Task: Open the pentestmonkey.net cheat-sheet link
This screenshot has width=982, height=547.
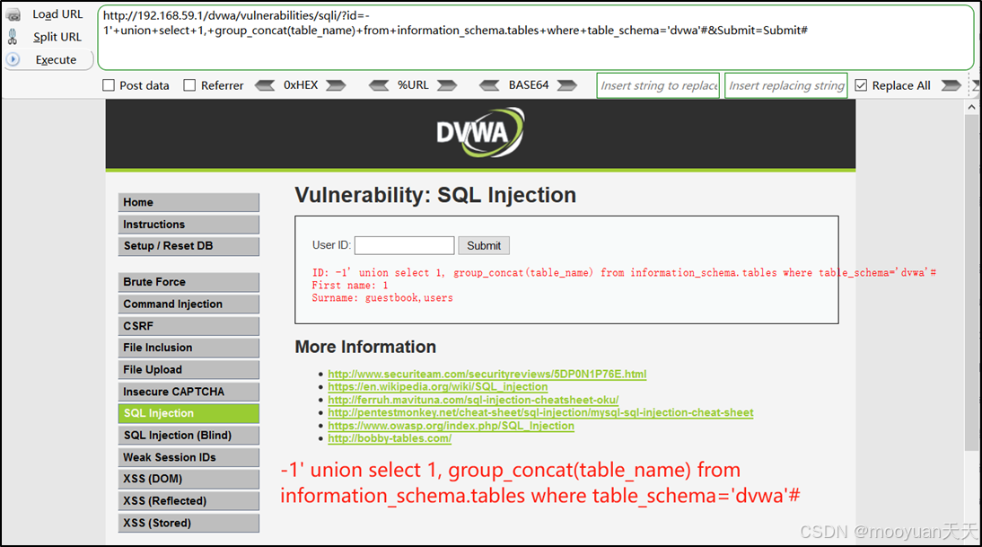Action: (x=540, y=412)
